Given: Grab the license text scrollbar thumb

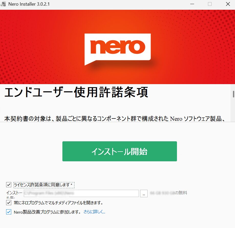Looking at the screenshot, I should point(233,94).
